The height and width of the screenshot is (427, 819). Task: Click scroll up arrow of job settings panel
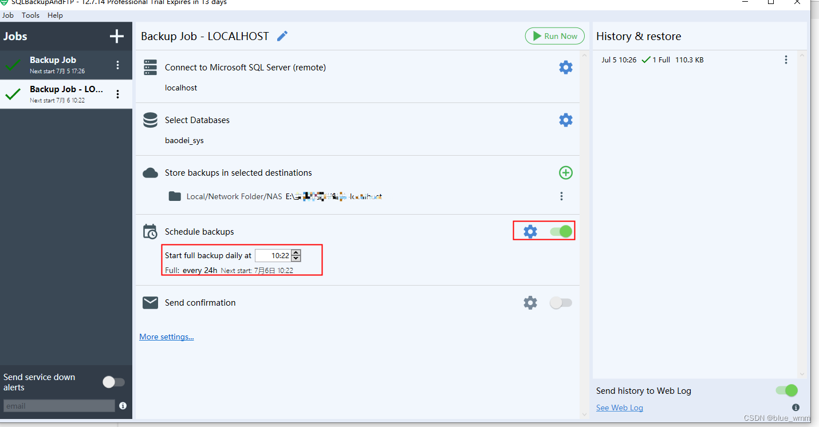tap(584, 56)
